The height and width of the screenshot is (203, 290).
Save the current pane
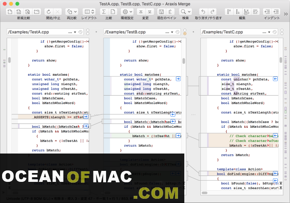pos(161,12)
